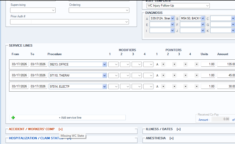Click To date of 97014 service line

click(x=38, y=86)
